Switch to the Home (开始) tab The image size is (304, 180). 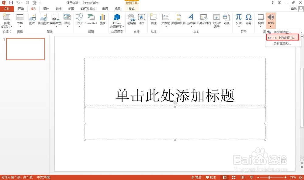pyautogui.click(x=21, y=9)
